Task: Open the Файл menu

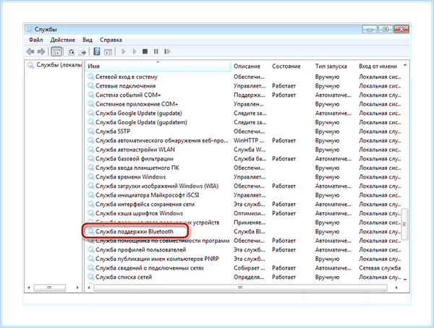Action: coord(35,40)
